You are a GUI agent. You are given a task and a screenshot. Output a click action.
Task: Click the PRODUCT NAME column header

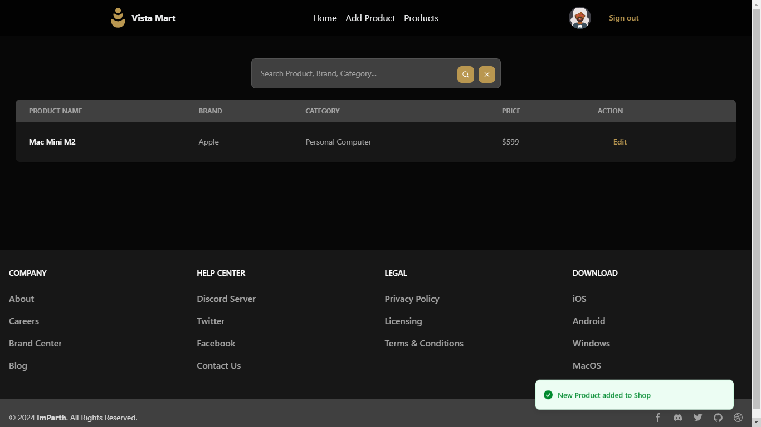56,111
